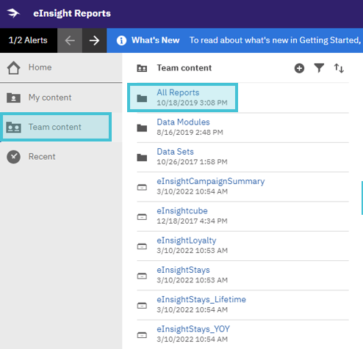Go to next alert with right arrow
Image resolution: width=363 pixels, height=349 pixels.
click(x=94, y=40)
